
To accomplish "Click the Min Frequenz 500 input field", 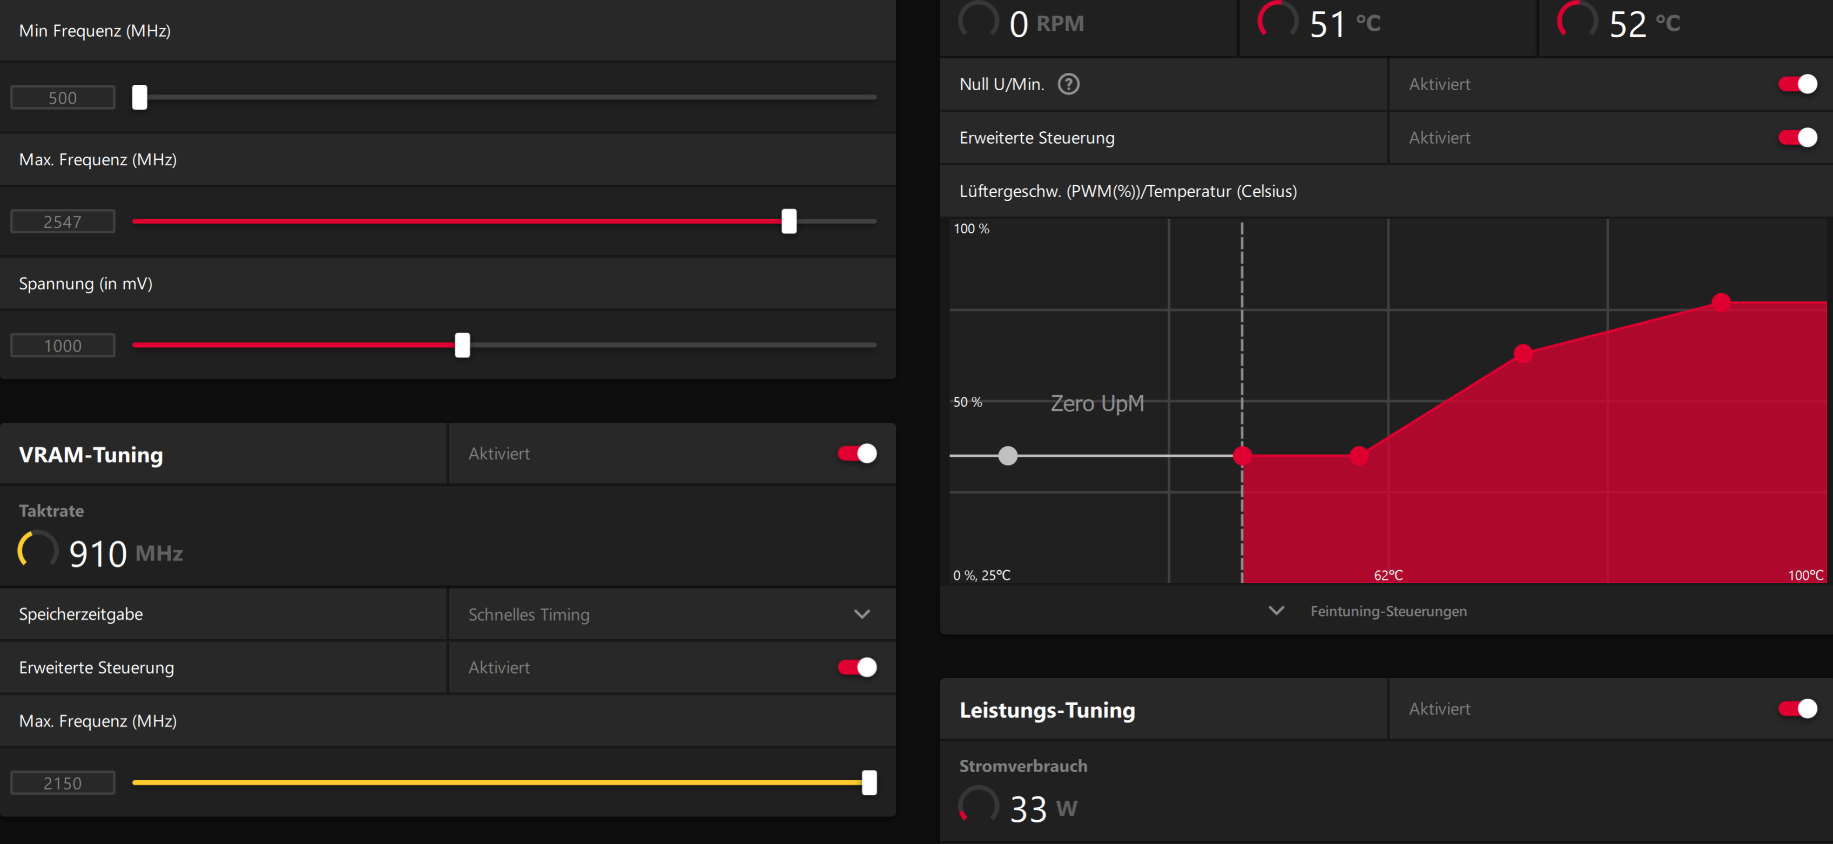I will pyautogui.click(x=63, y=98).
